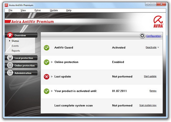
Task: Expand the product activation status row
Action: pos(52,91)
